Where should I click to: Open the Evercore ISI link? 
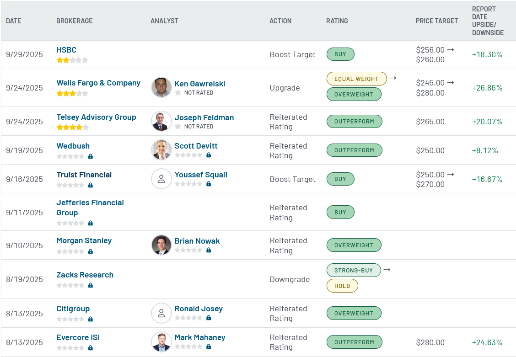coord(78,338)
